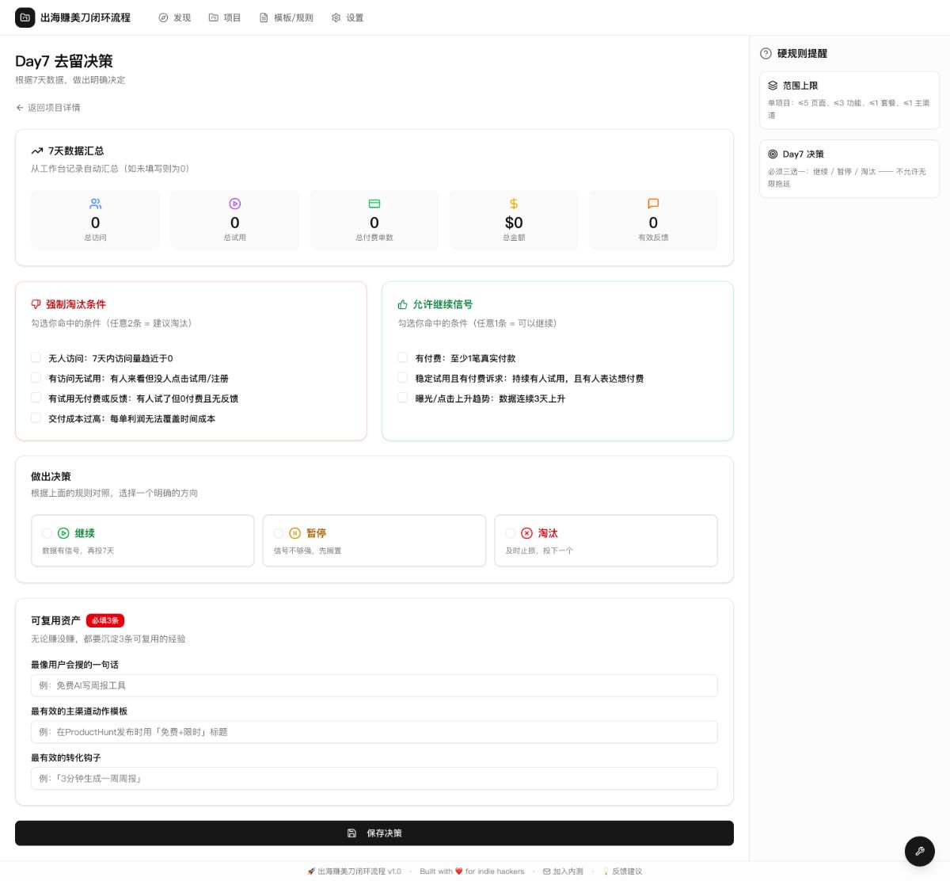
Task: Click the credit card icon above 总付费单数
Action: (374, 204)
